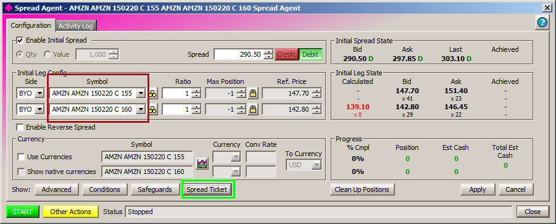Click the Spread value stepper arrows
This screenshot has width=556, height=224.
[x=269, y=54]
